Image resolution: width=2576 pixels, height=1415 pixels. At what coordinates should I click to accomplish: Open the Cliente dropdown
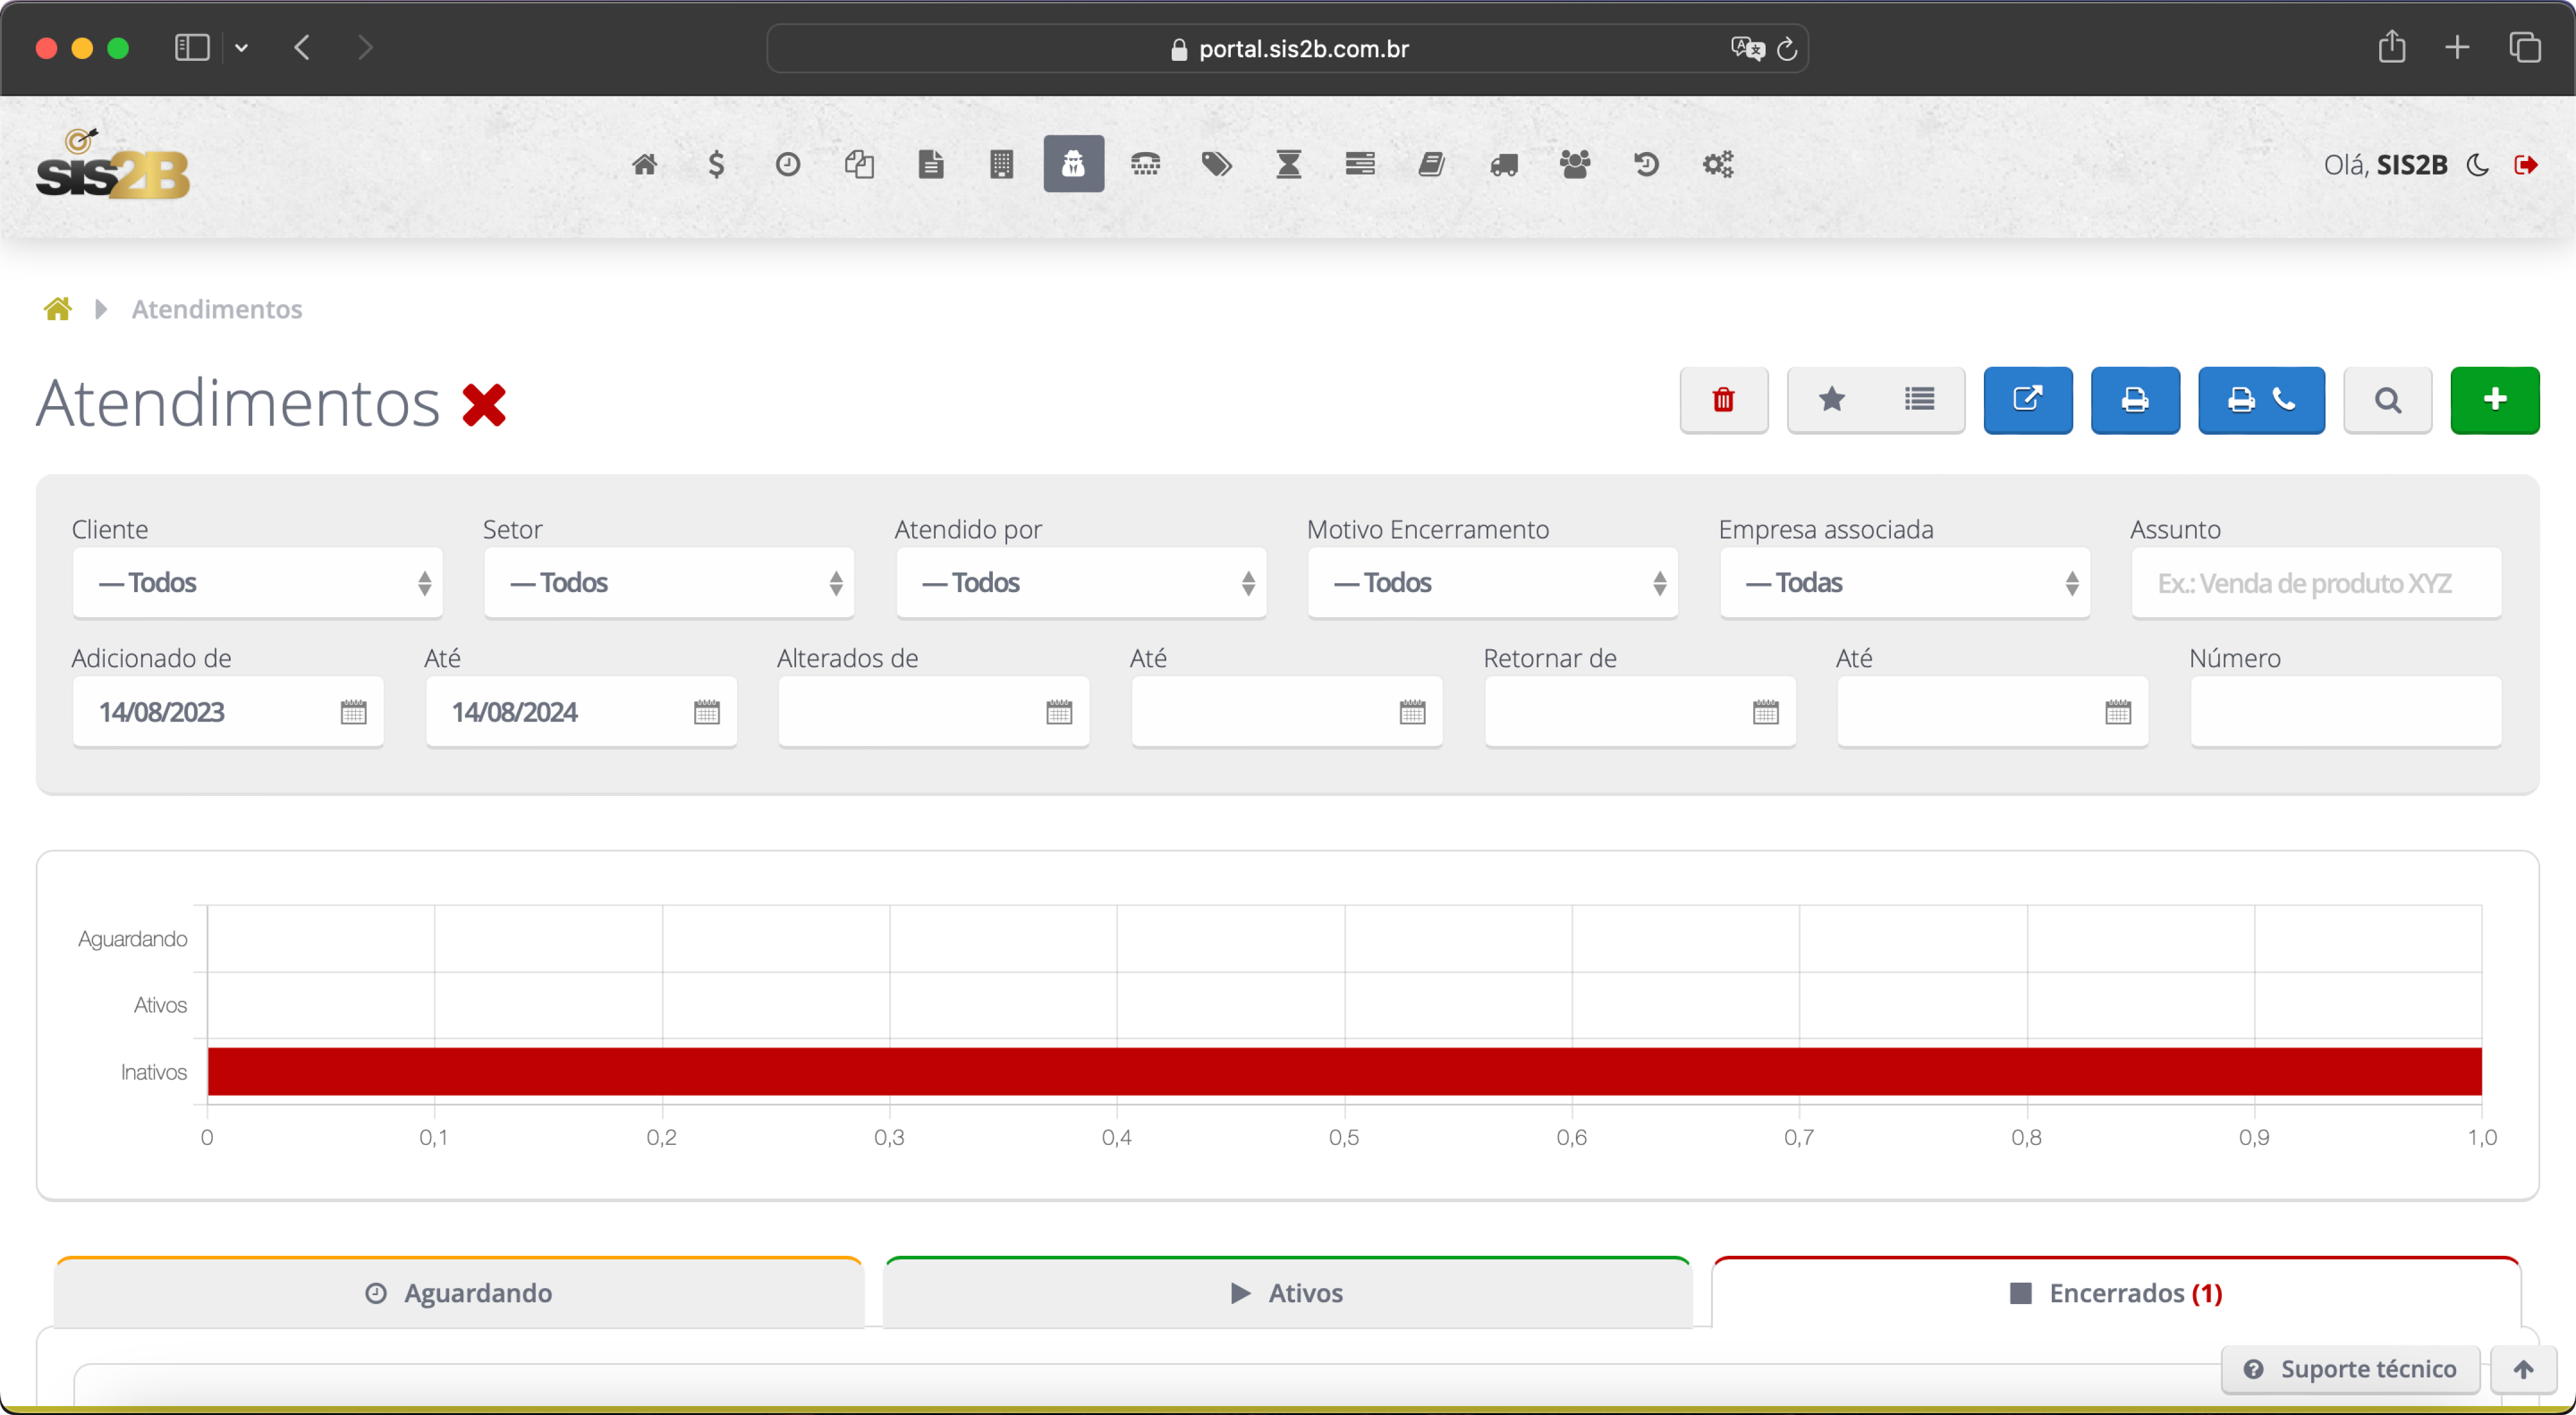pos(257,582)
